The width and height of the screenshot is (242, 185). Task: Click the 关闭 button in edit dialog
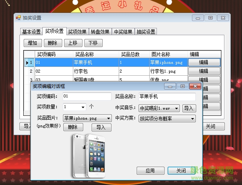(x=182, y=170)
